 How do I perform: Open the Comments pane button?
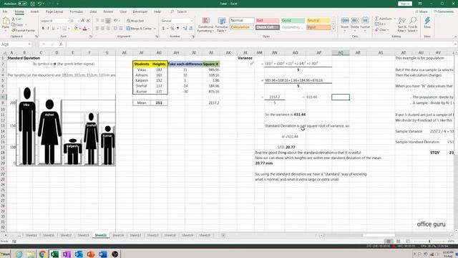point(444,11)
